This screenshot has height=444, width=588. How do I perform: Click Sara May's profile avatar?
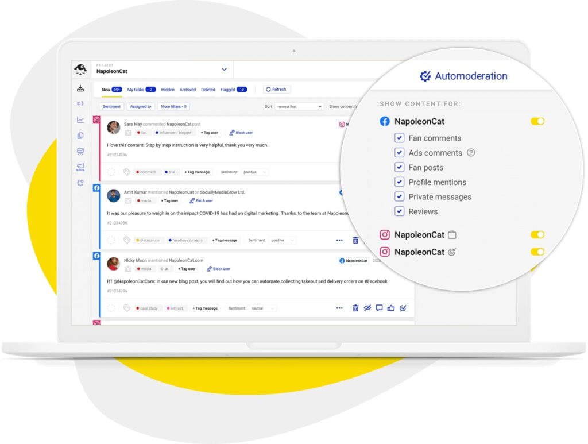pos(114,128)
